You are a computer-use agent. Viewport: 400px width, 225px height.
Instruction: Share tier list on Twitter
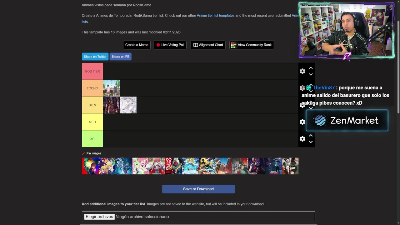pyautogui.click(x=95, y=57)
